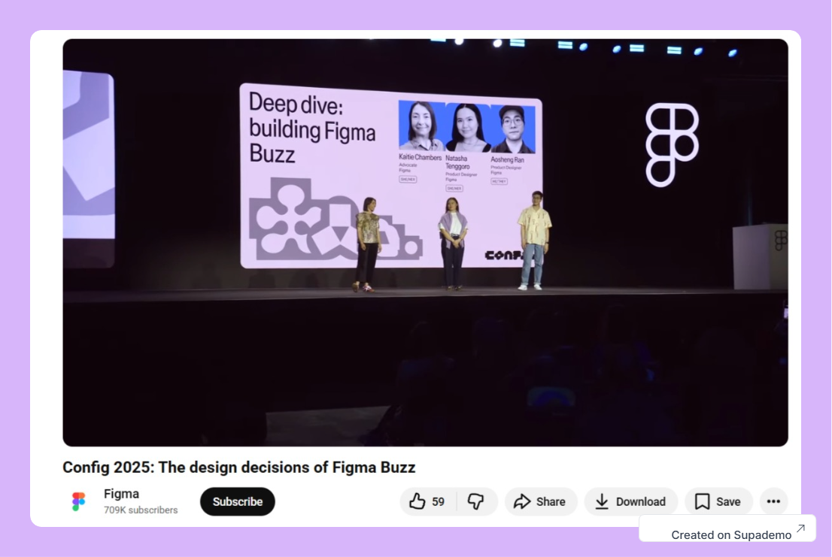Click the '59' like count
832x557 pixels.
pos(438,501)
